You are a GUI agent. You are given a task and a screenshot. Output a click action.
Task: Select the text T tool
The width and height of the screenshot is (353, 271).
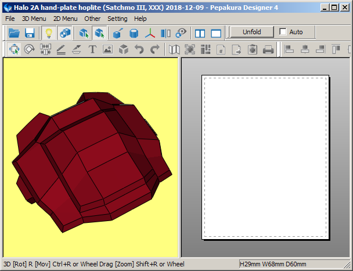click(92, 49)
